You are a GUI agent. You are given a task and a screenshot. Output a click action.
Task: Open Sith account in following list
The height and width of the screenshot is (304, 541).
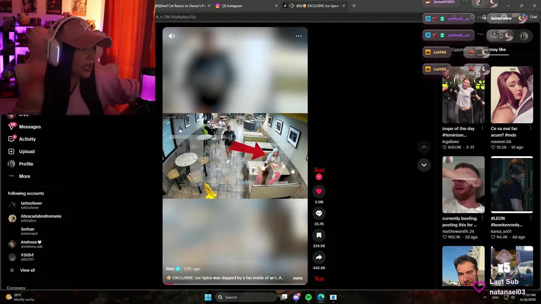22,257
